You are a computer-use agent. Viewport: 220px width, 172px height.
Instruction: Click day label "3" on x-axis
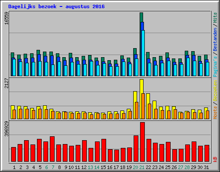pos(27,167)
